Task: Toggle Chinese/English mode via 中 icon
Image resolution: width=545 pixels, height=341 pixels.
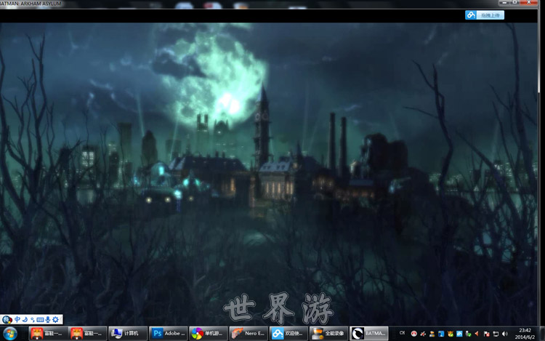Action: click(17, 319)
